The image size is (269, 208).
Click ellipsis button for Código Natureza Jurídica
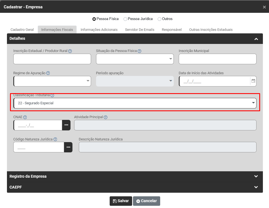click(68, 147)
